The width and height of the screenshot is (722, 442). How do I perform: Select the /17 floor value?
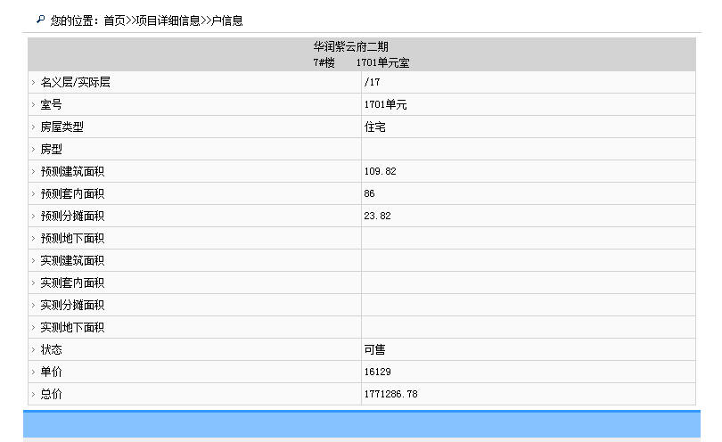pyautogui.click(x=372, y=82)
